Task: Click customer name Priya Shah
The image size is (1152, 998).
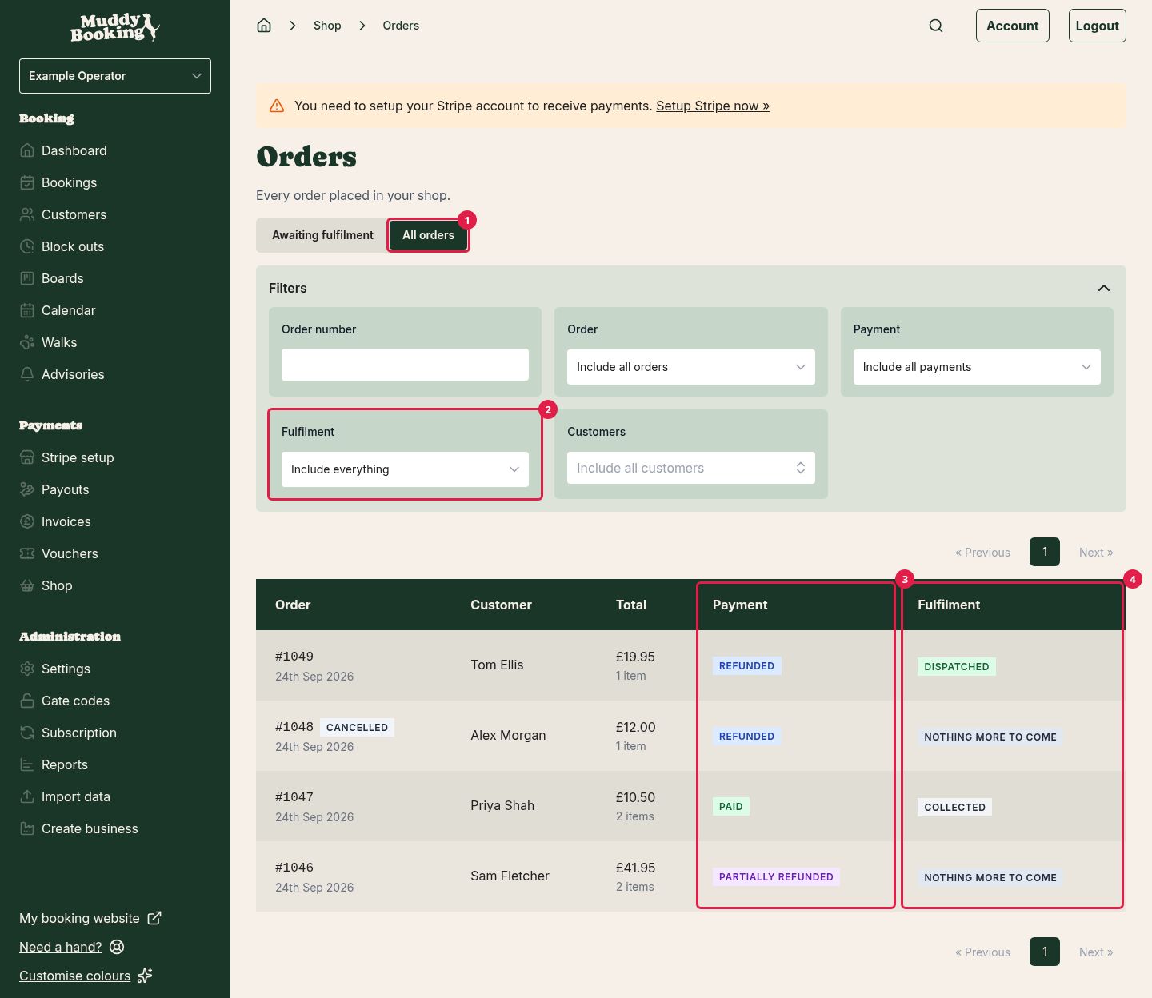Action: coord(502,806)
